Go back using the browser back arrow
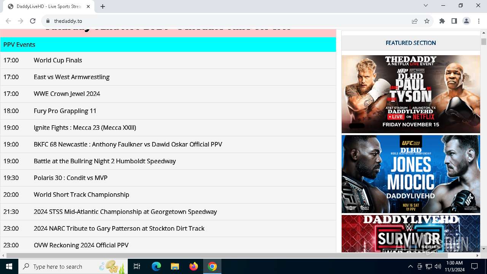487x274 pixels. click(8, 21)
